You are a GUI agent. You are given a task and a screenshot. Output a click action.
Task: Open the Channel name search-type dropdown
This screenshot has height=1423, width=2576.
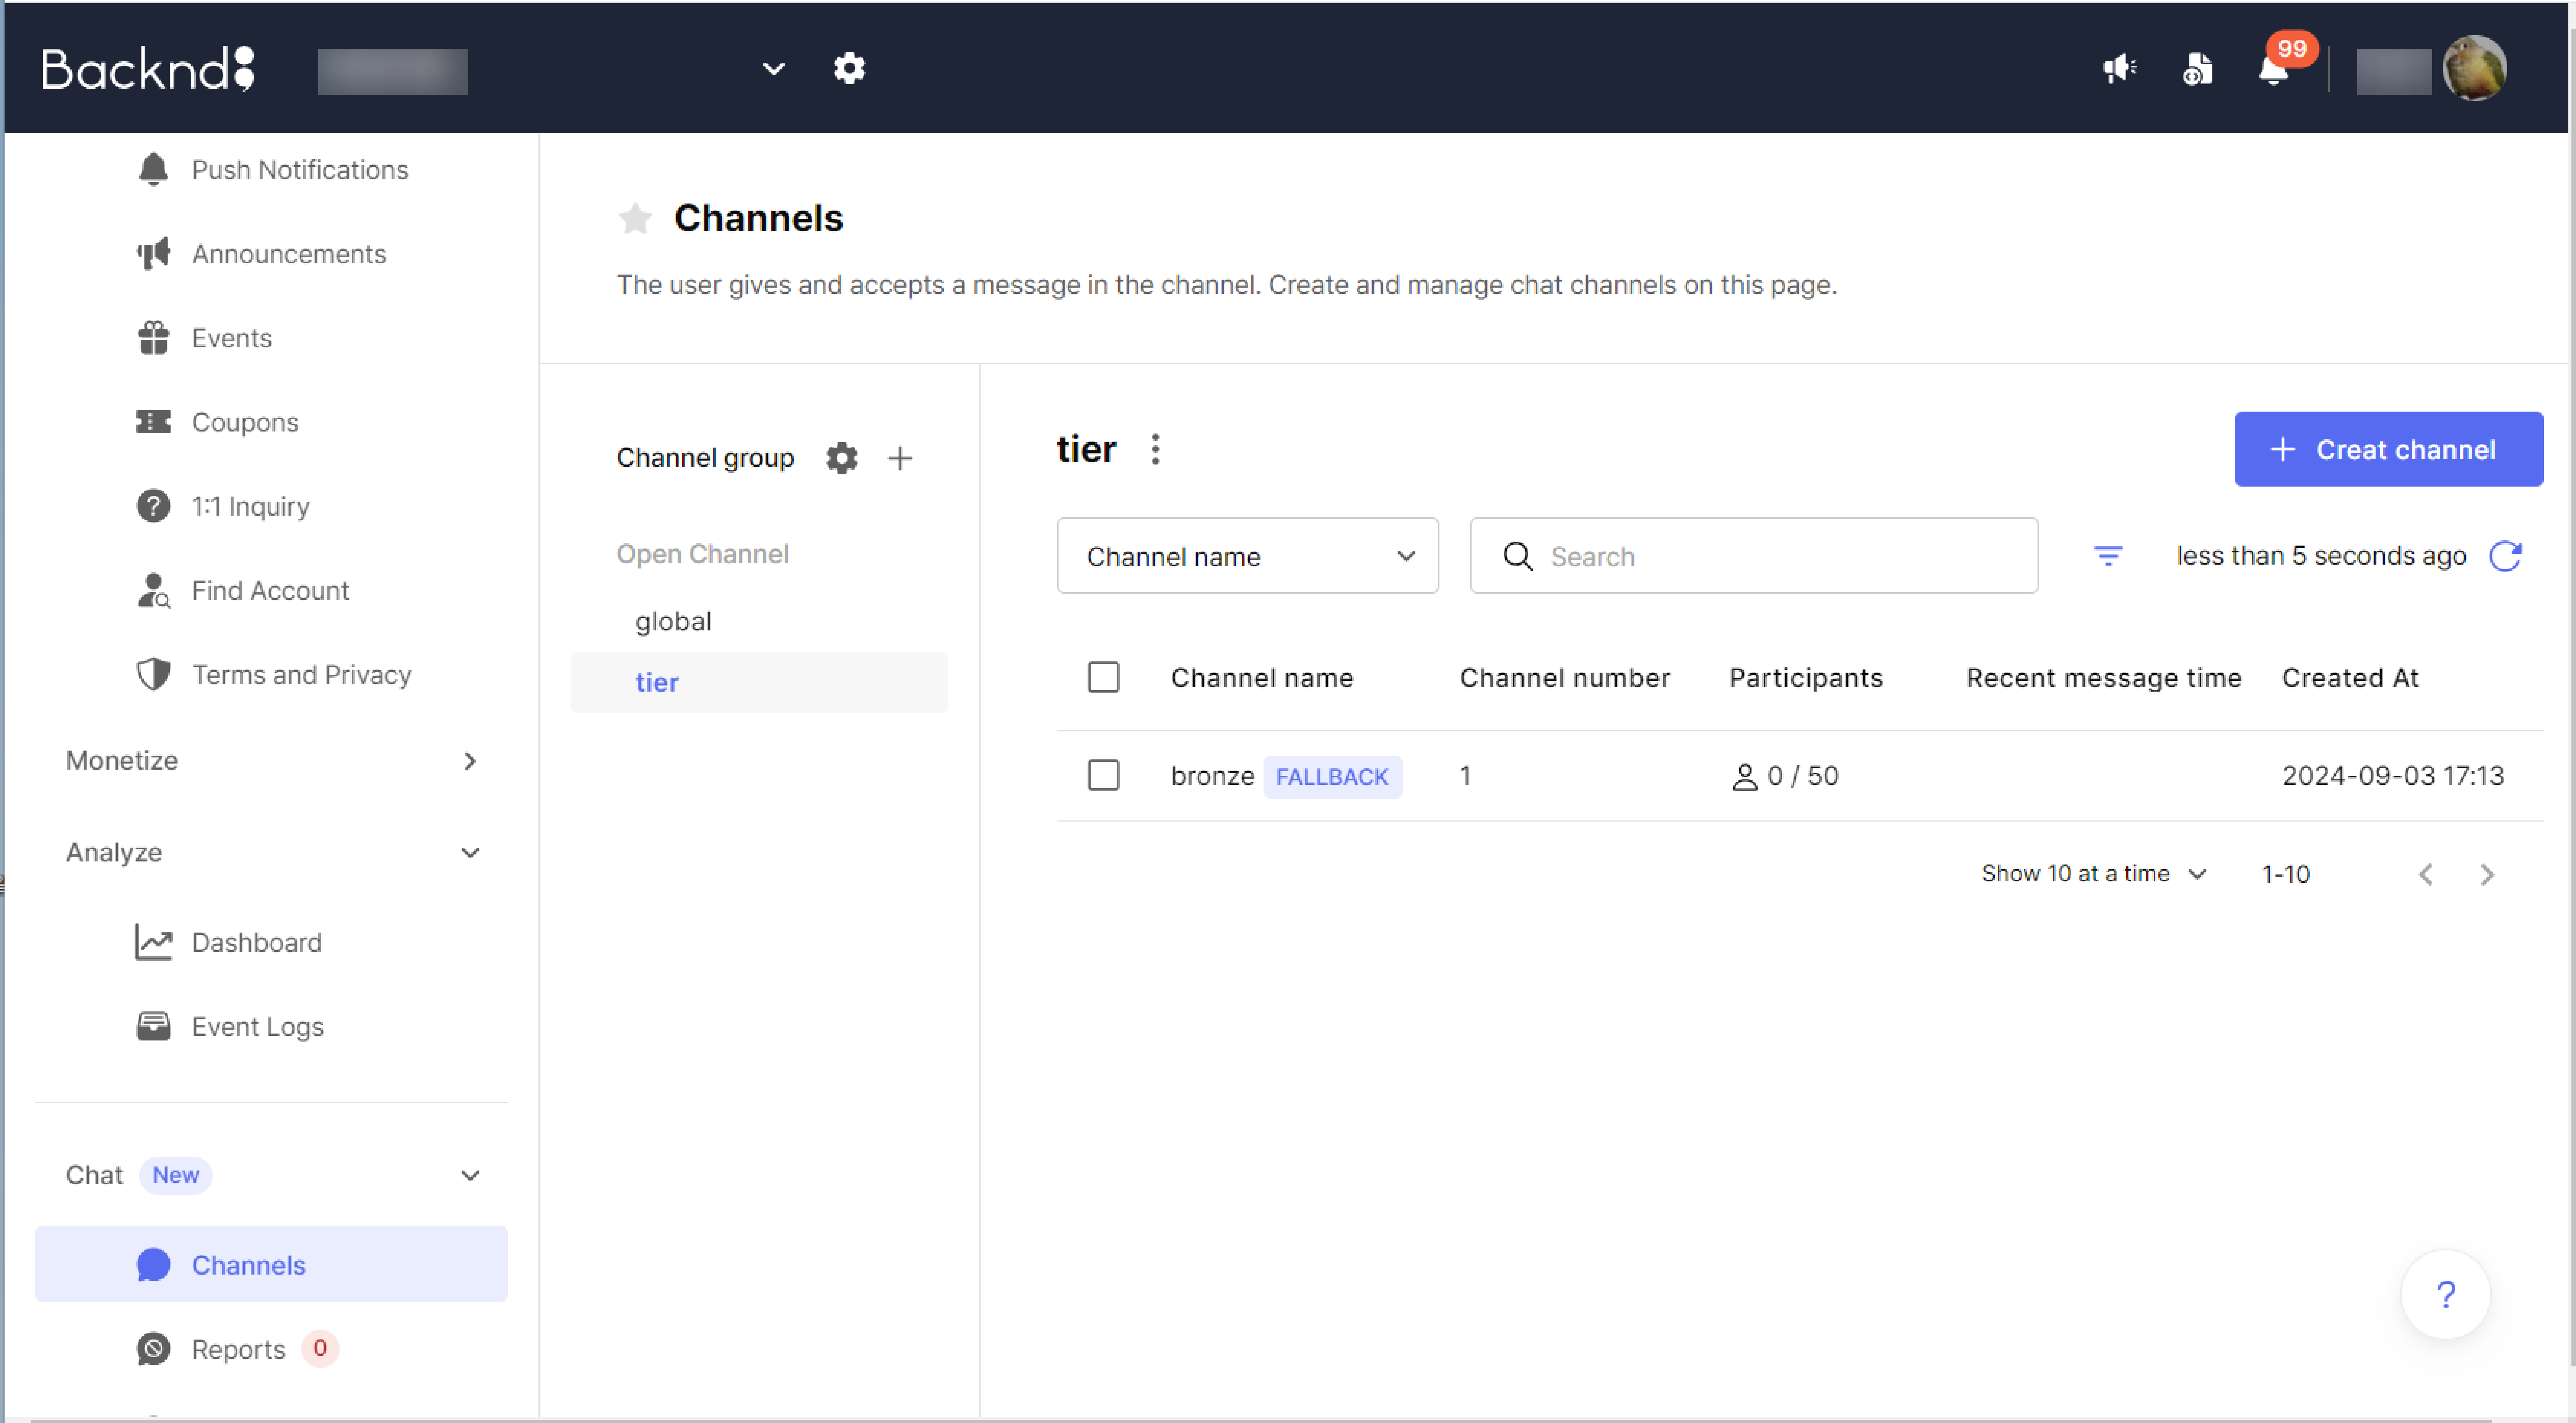point(1247,556)
